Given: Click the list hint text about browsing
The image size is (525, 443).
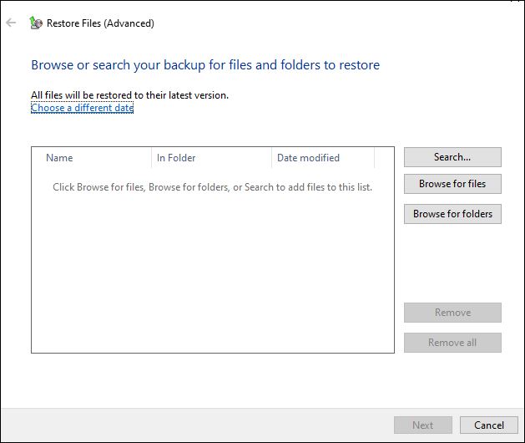Looking at the screenshot, I should coord(213,187).
